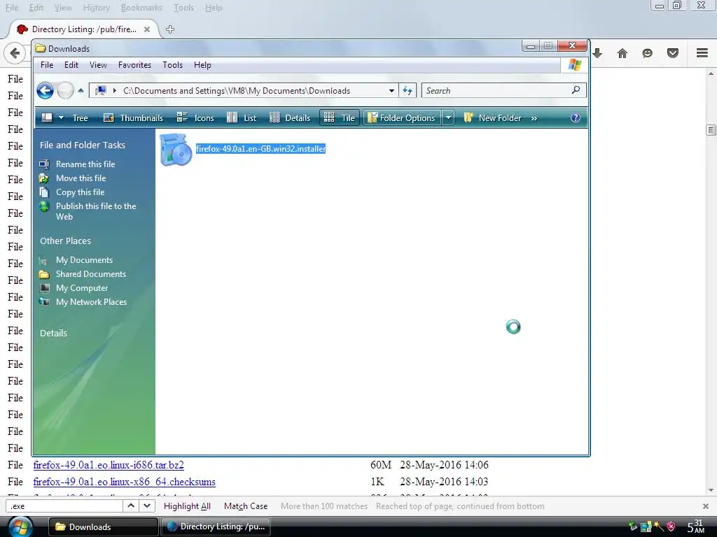717x537 pixels.
Task: Open a new Firefox tab
Action: (x=170, y=29)
